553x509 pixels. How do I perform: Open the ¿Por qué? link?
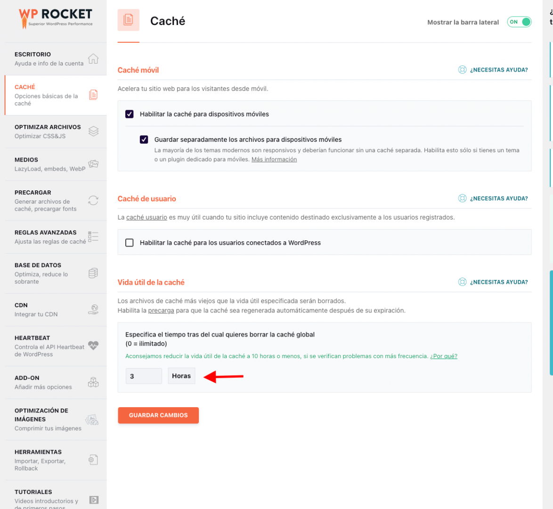444,356
